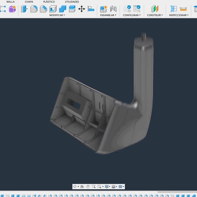This screenshot has height=197, width=197.
Task: Click the Look At icon in navigation bar
Action: pos(82,186)
